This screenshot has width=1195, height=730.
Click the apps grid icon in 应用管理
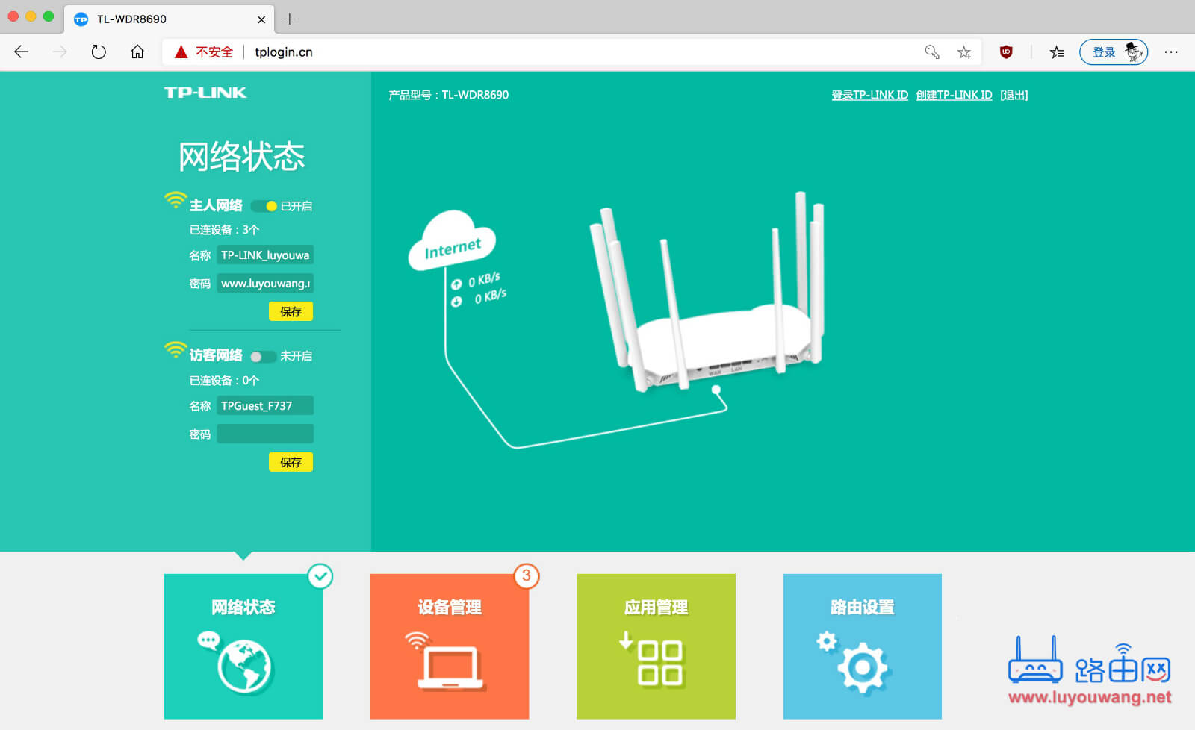[659, 663]
